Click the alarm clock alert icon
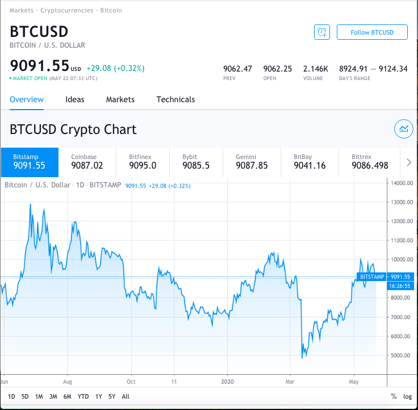Image resolution: width=418 pixels, height=410 pixels. [x=322, y=32]
